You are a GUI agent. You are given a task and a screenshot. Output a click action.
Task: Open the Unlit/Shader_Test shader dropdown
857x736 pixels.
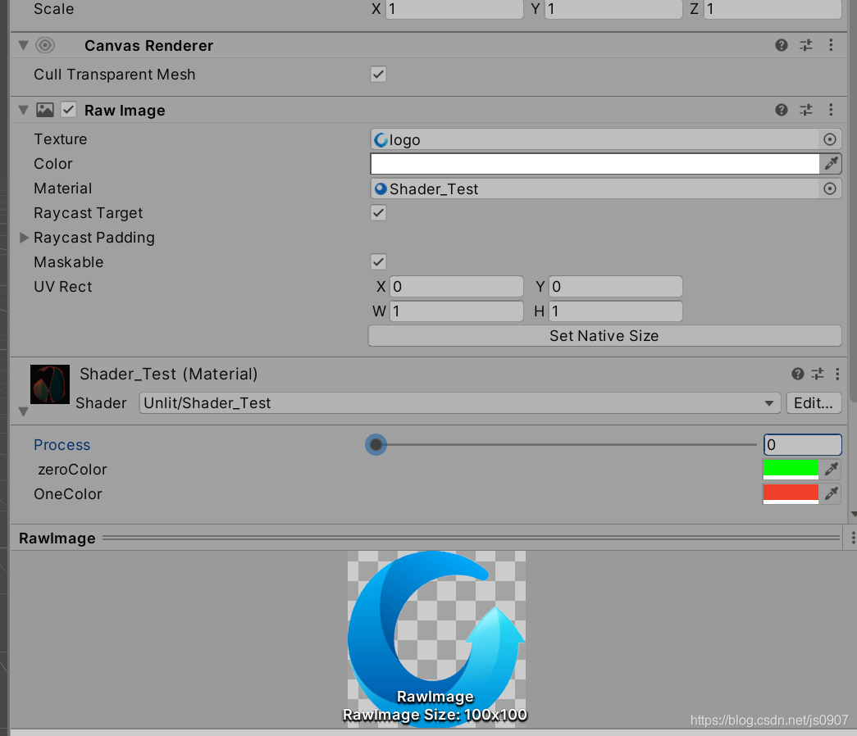click(x=459, y=403)
